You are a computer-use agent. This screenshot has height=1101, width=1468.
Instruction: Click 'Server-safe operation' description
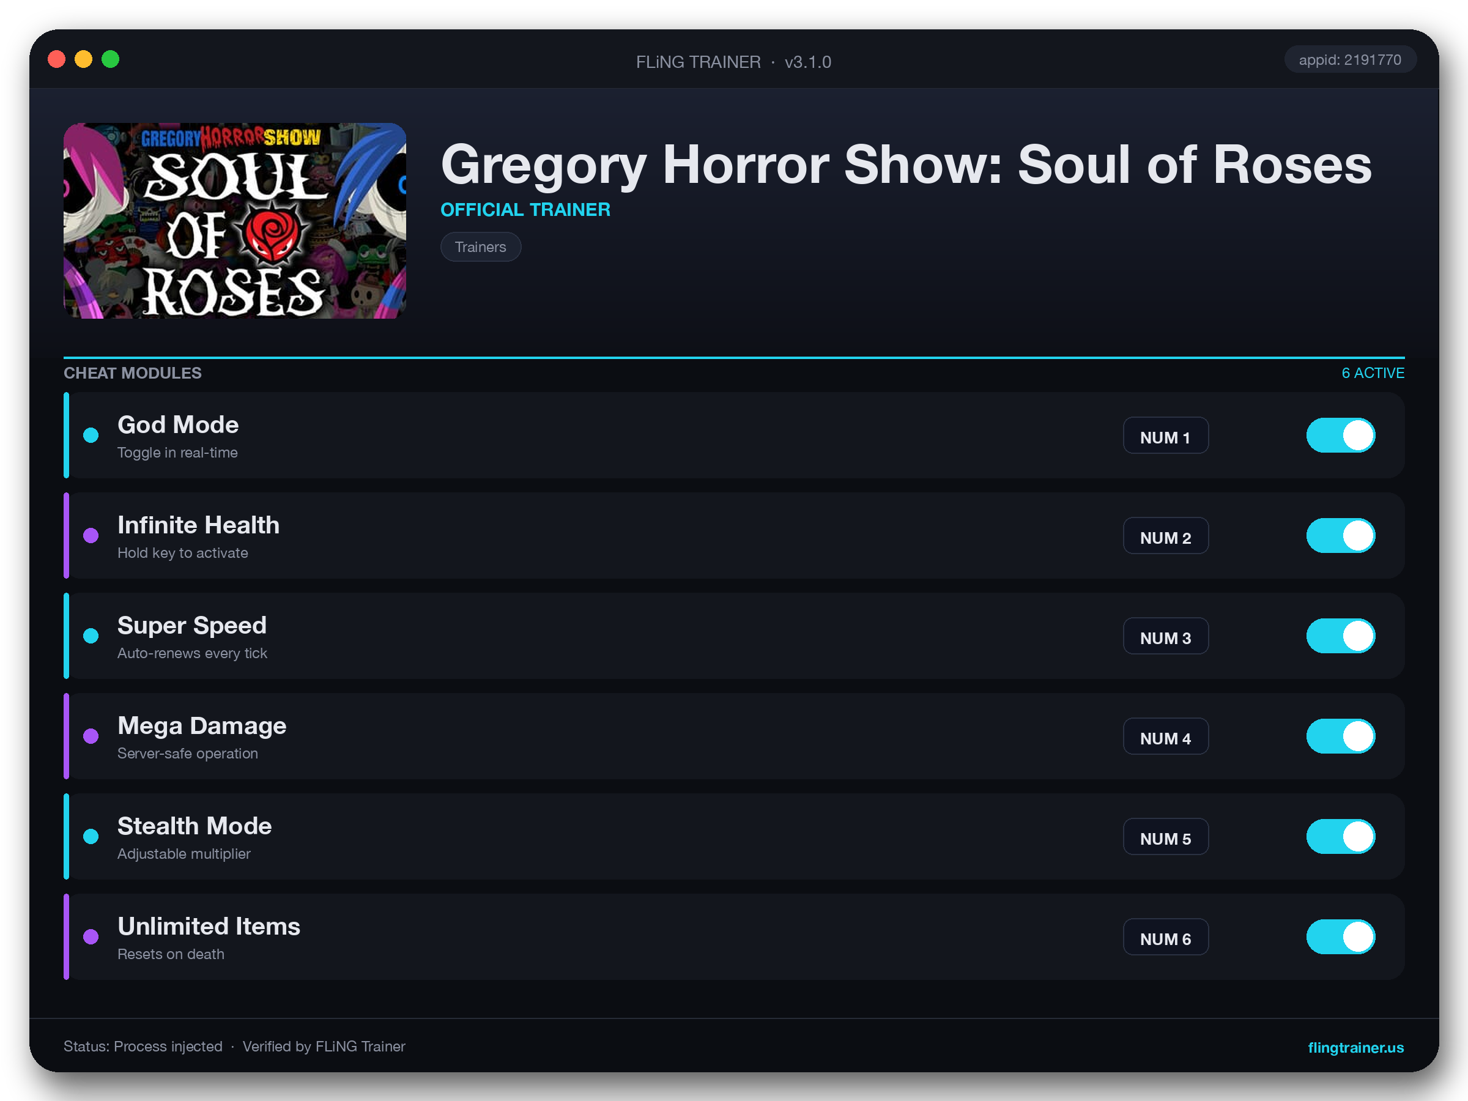[x=188, y=753]
